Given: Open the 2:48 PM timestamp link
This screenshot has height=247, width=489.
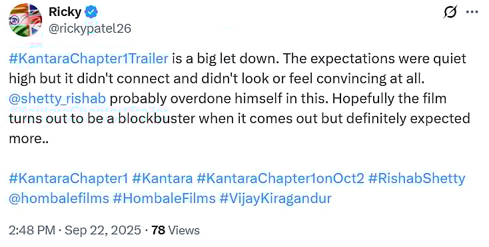Looking at the screenshot, I should tap(32, 230).
